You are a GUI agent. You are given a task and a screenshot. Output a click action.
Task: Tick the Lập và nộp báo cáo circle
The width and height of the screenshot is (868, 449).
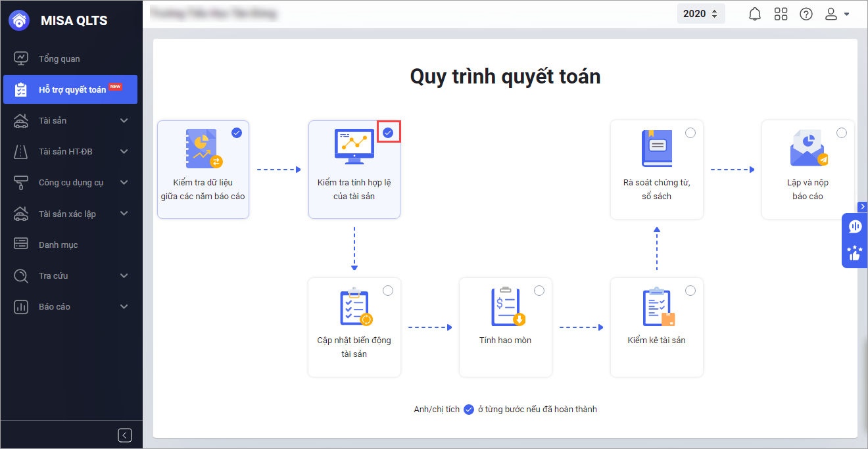tap(842, 133)
